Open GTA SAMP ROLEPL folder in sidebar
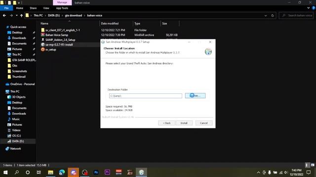Screen dimensions: 316x177 click(24, 60)
